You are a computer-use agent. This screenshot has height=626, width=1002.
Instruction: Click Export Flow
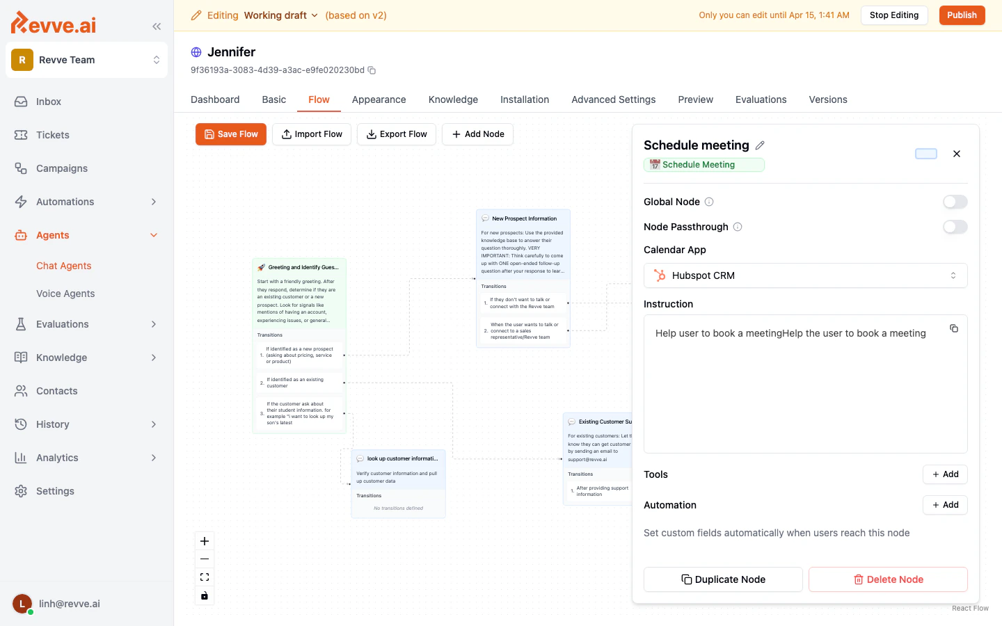point(397,134)
